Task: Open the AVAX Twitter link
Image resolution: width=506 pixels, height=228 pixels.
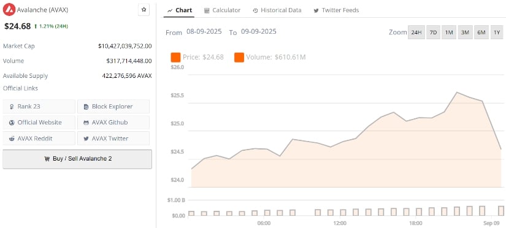Action: (x=113, y=139)
